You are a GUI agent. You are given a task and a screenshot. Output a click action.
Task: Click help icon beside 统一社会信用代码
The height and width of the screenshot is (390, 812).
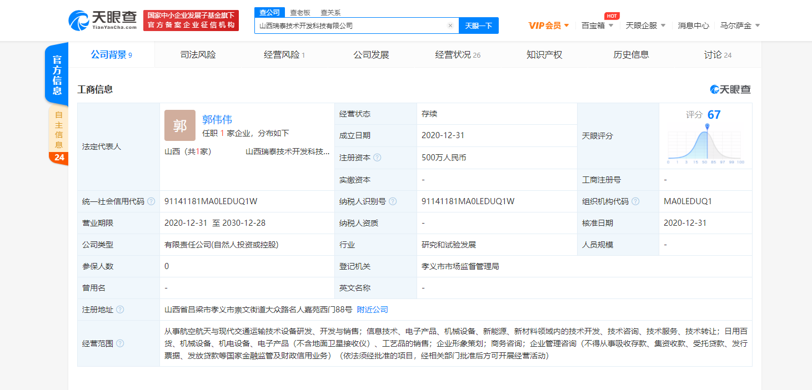151,201
